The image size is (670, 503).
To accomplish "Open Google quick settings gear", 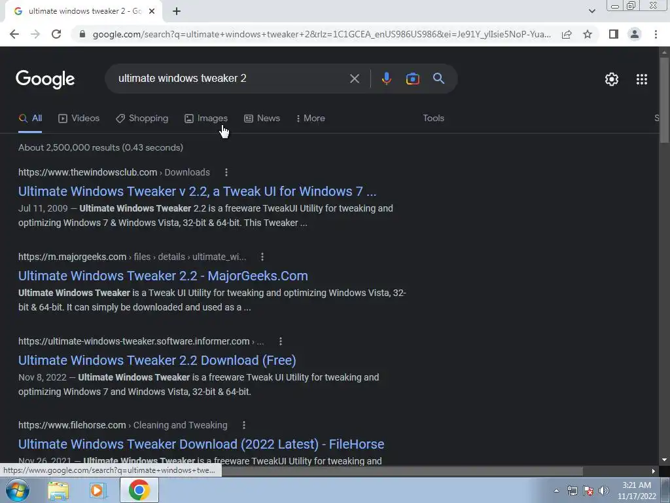I will point(612,79).
